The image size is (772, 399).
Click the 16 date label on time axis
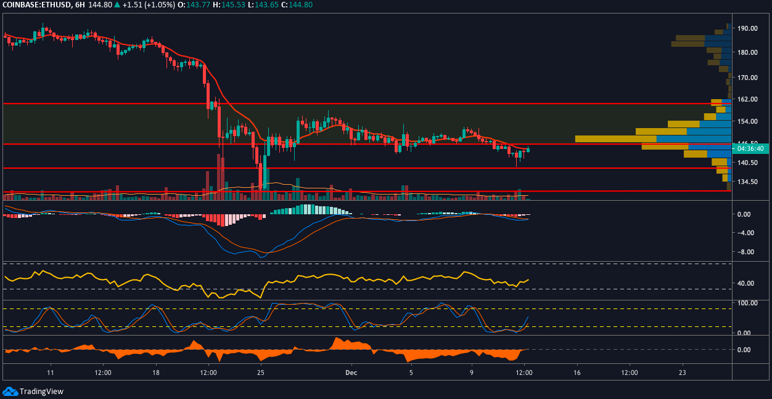pos(577,373)
